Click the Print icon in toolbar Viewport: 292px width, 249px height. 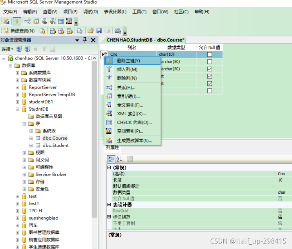click(107, 31)
